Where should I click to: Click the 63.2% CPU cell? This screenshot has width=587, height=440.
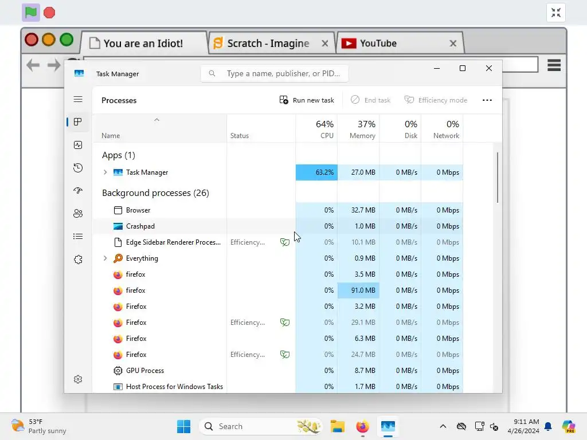tap(316, 172)
